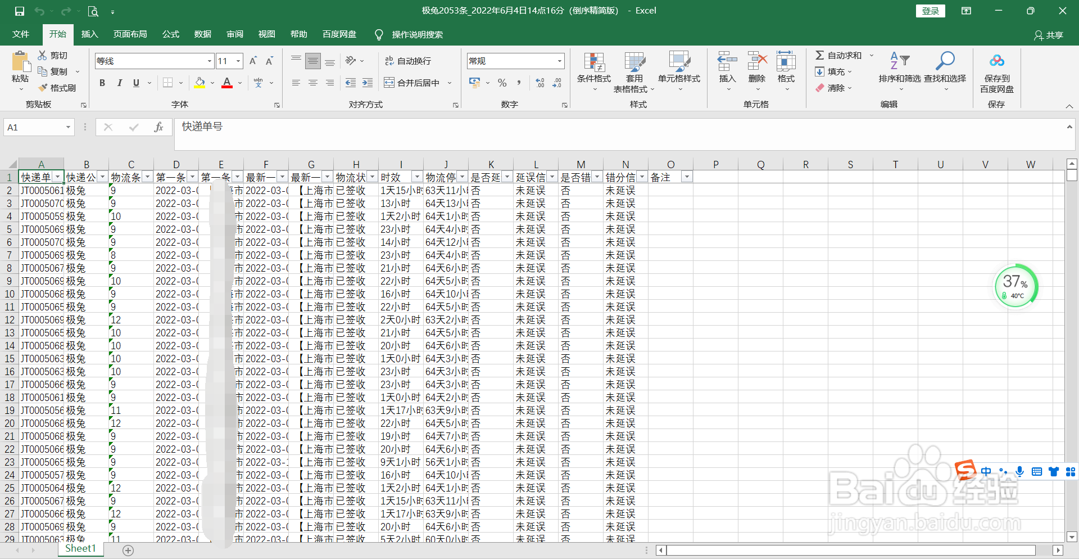This screenshot has height=559, width=1079.
Task: Click Save to Baidu Netdisk (保存到百度网盘) icon
Action: coord(997,61)
